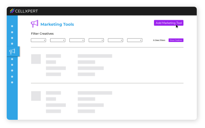Click the second sidebar dot from top
The height and width of the screenshot is (128, 205).
point(12,32)
